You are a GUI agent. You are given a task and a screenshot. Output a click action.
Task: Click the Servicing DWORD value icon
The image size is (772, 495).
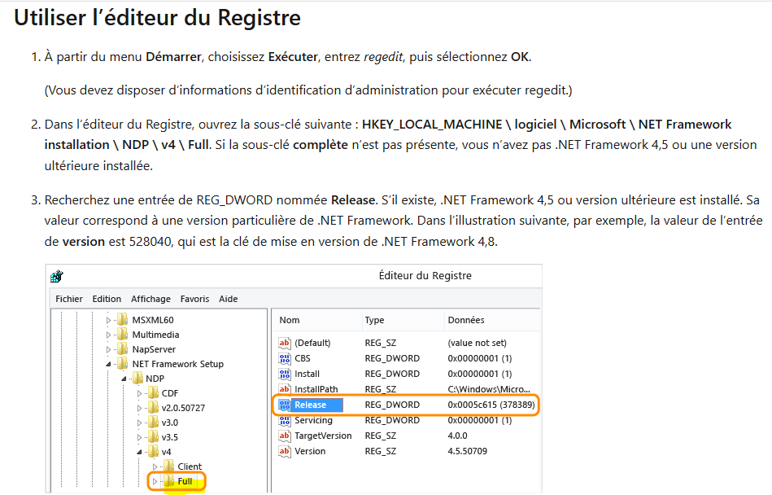[x=285, y=420]
